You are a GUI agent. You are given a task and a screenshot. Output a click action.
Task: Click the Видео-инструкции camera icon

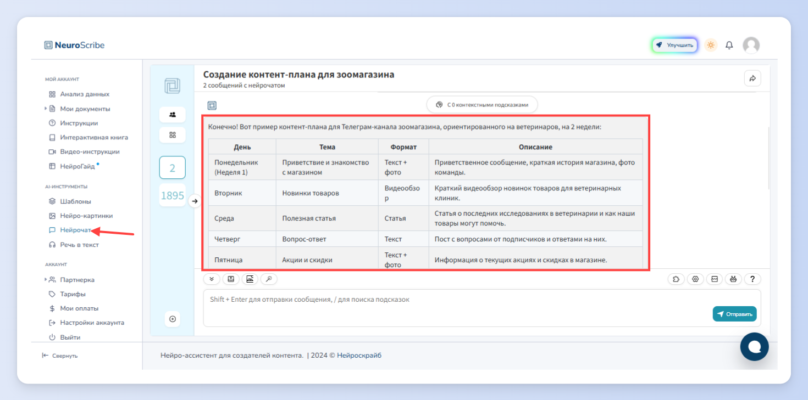click(52, 152)
